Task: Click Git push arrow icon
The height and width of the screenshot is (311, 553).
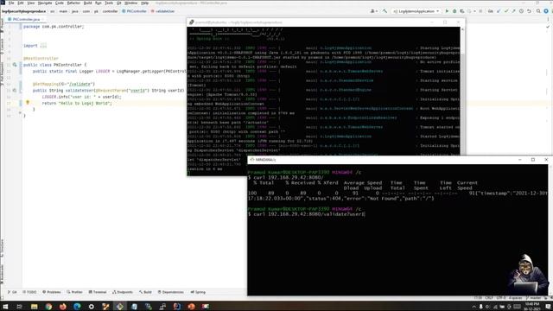Action: [x=513, y=11]
